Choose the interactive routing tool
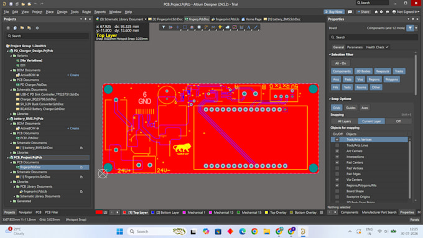 point(206,27)
